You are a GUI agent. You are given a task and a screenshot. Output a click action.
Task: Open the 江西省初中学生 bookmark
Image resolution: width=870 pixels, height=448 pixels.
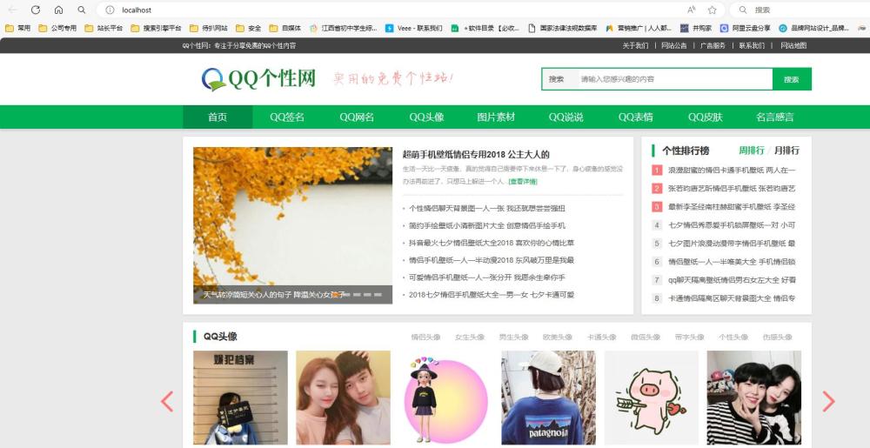[x=344, y=28]
